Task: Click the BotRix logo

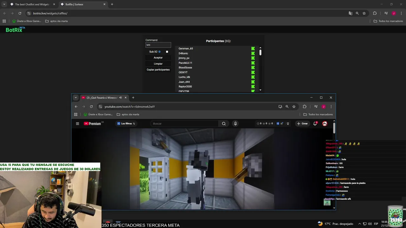Action: 15,30
